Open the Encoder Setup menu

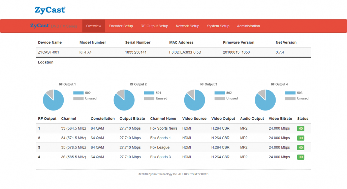point(121,26)
